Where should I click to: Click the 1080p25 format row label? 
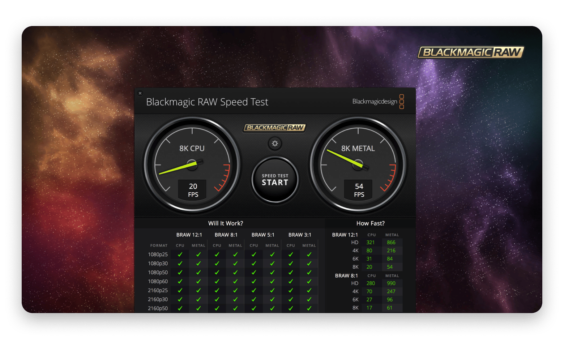pos(158,255)
